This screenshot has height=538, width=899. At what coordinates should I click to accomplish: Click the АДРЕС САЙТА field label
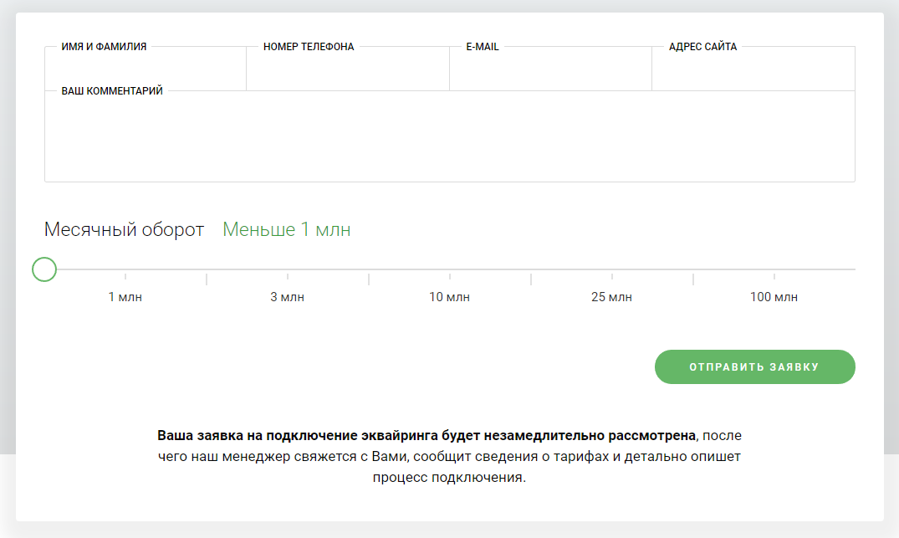(x=702, y=47)
